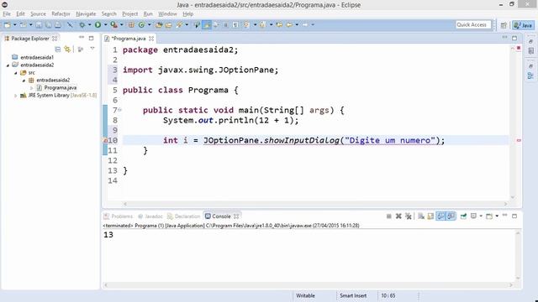Click the Quick Access search field

pos(473,24)
